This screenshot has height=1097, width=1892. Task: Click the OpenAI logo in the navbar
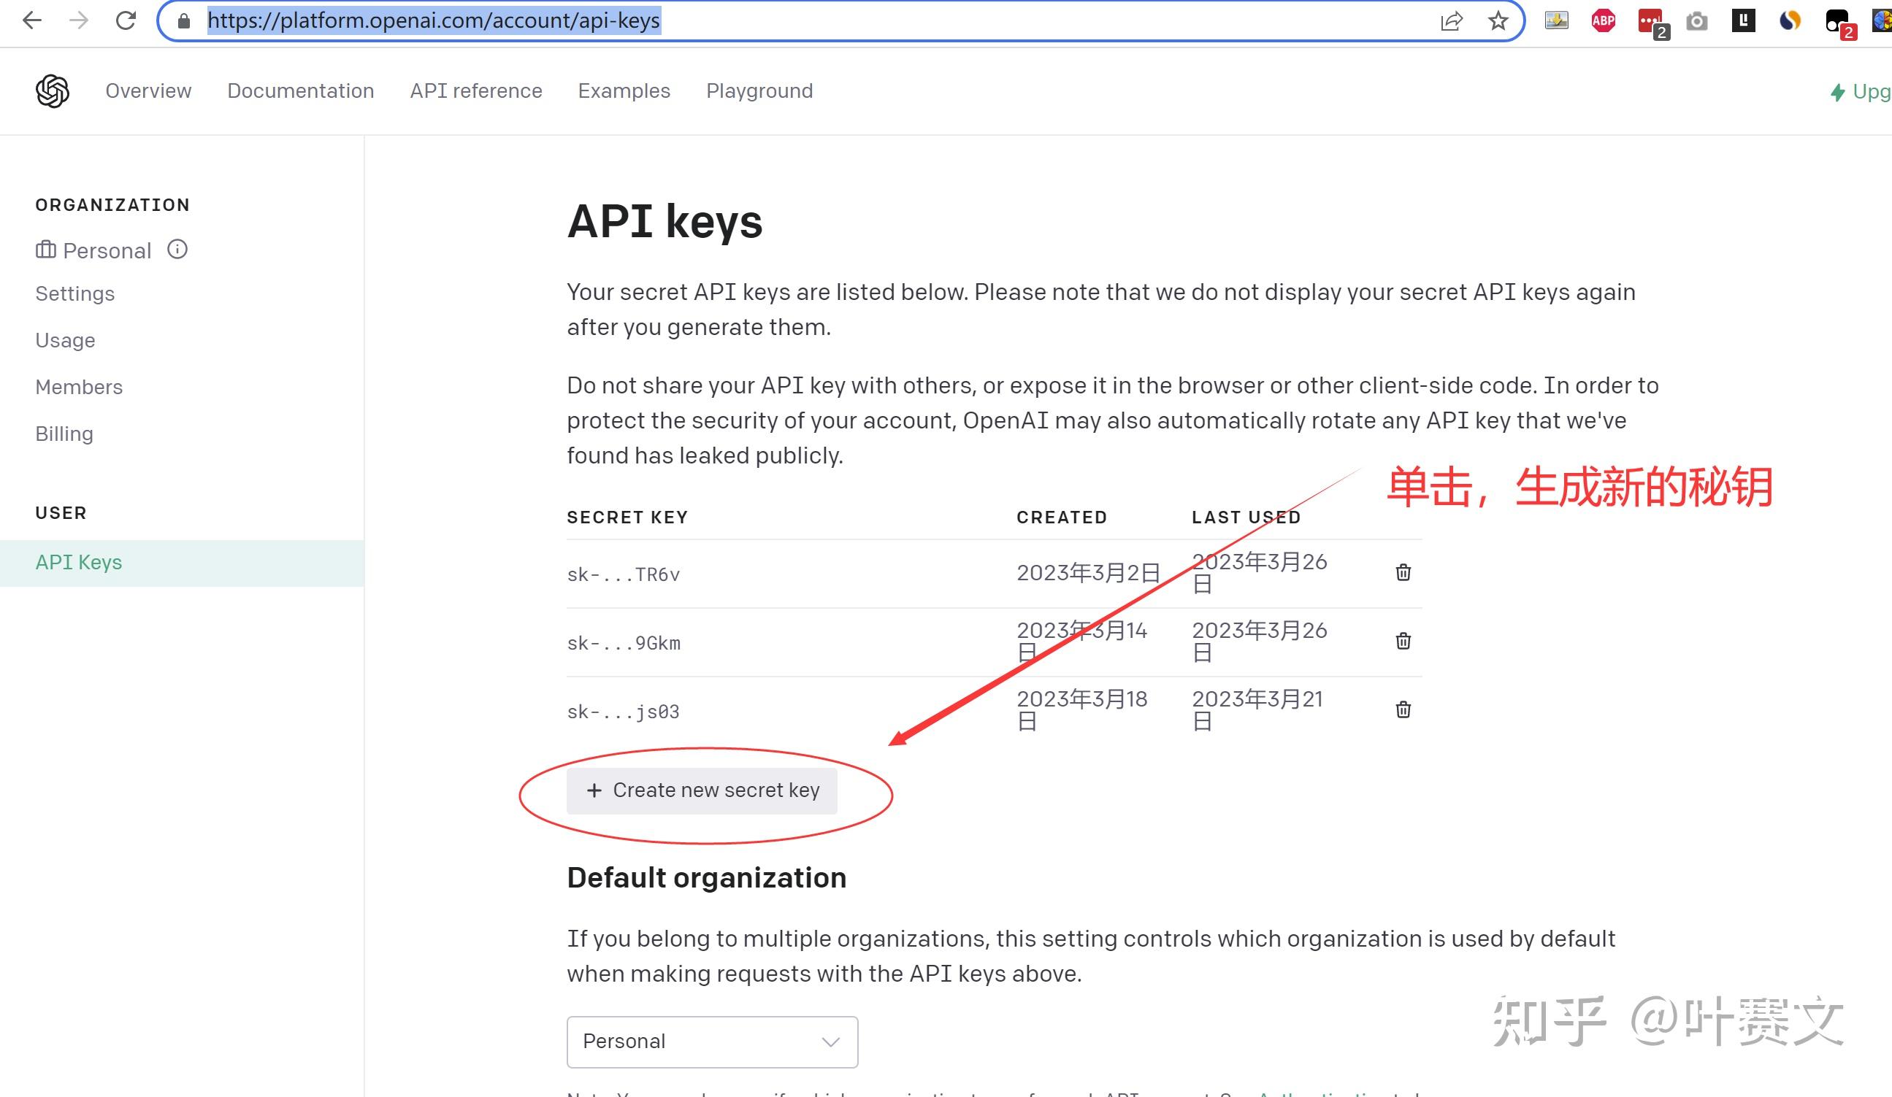click(53, 90)
